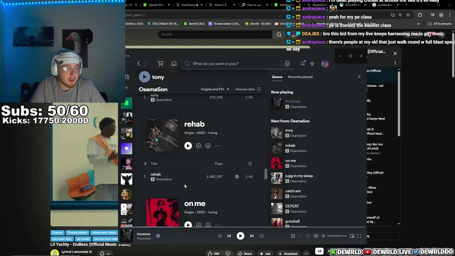This screenshot has height=256, width=455.
Task: Download the rehab single
Action: point(208,146)
